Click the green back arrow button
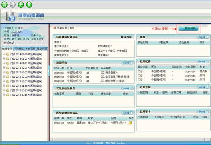The image size is (211, 145). point(21,5)
